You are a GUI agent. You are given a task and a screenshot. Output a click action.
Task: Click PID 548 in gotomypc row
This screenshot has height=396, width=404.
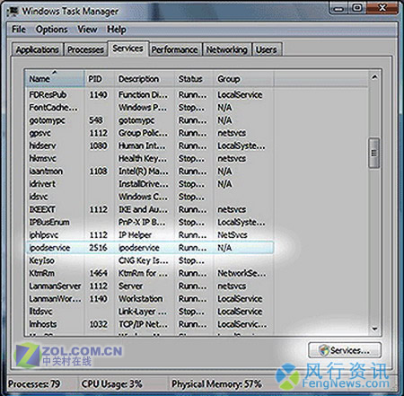(96, 120)
